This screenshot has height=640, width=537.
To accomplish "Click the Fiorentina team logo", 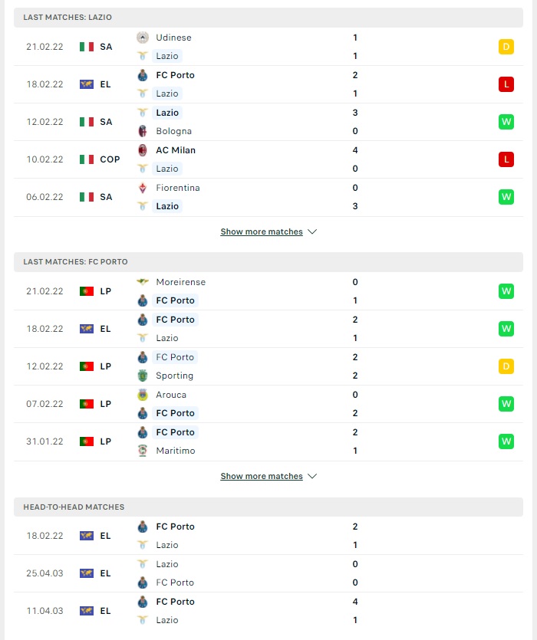I will click(x=142, y=188).
